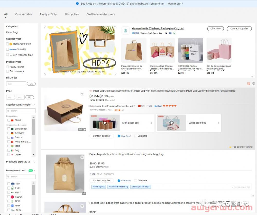Click the COVID-19 location pin icon
The height and width of the screenshot is (215, 257).
77,3
